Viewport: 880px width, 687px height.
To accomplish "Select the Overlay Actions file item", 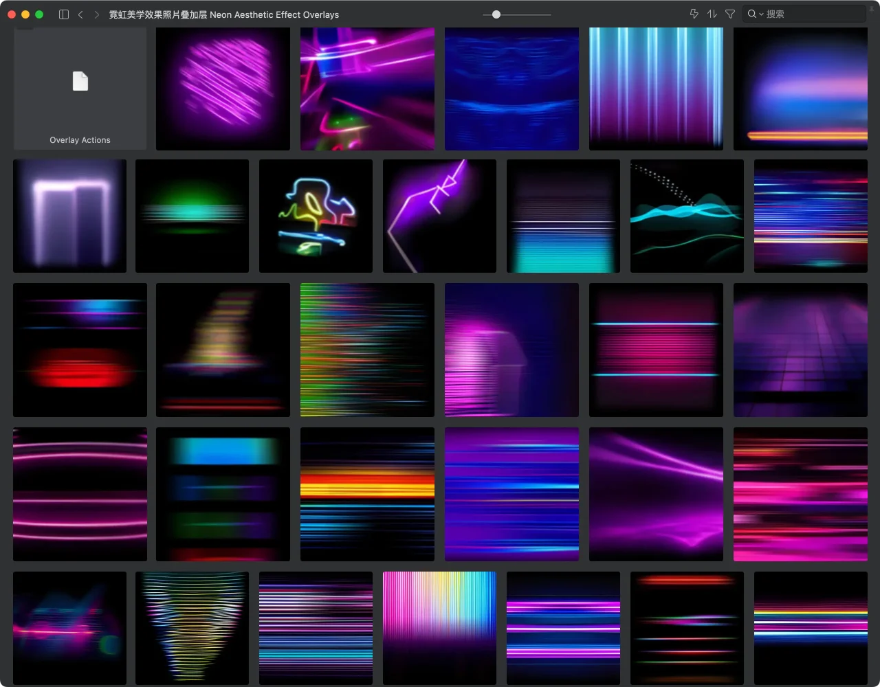I will 80,89.
